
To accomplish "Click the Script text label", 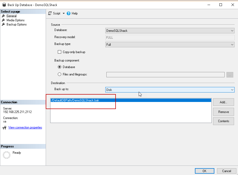I will click(57, 13).
